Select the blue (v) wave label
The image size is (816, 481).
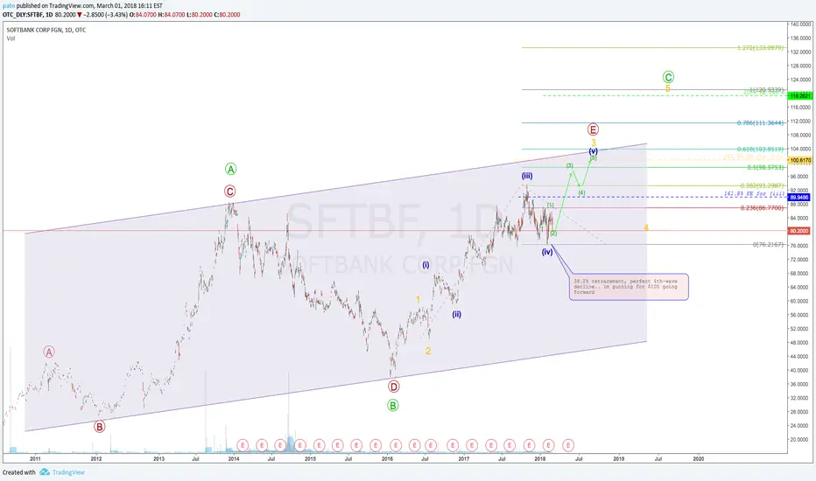(x=594, y=151)
